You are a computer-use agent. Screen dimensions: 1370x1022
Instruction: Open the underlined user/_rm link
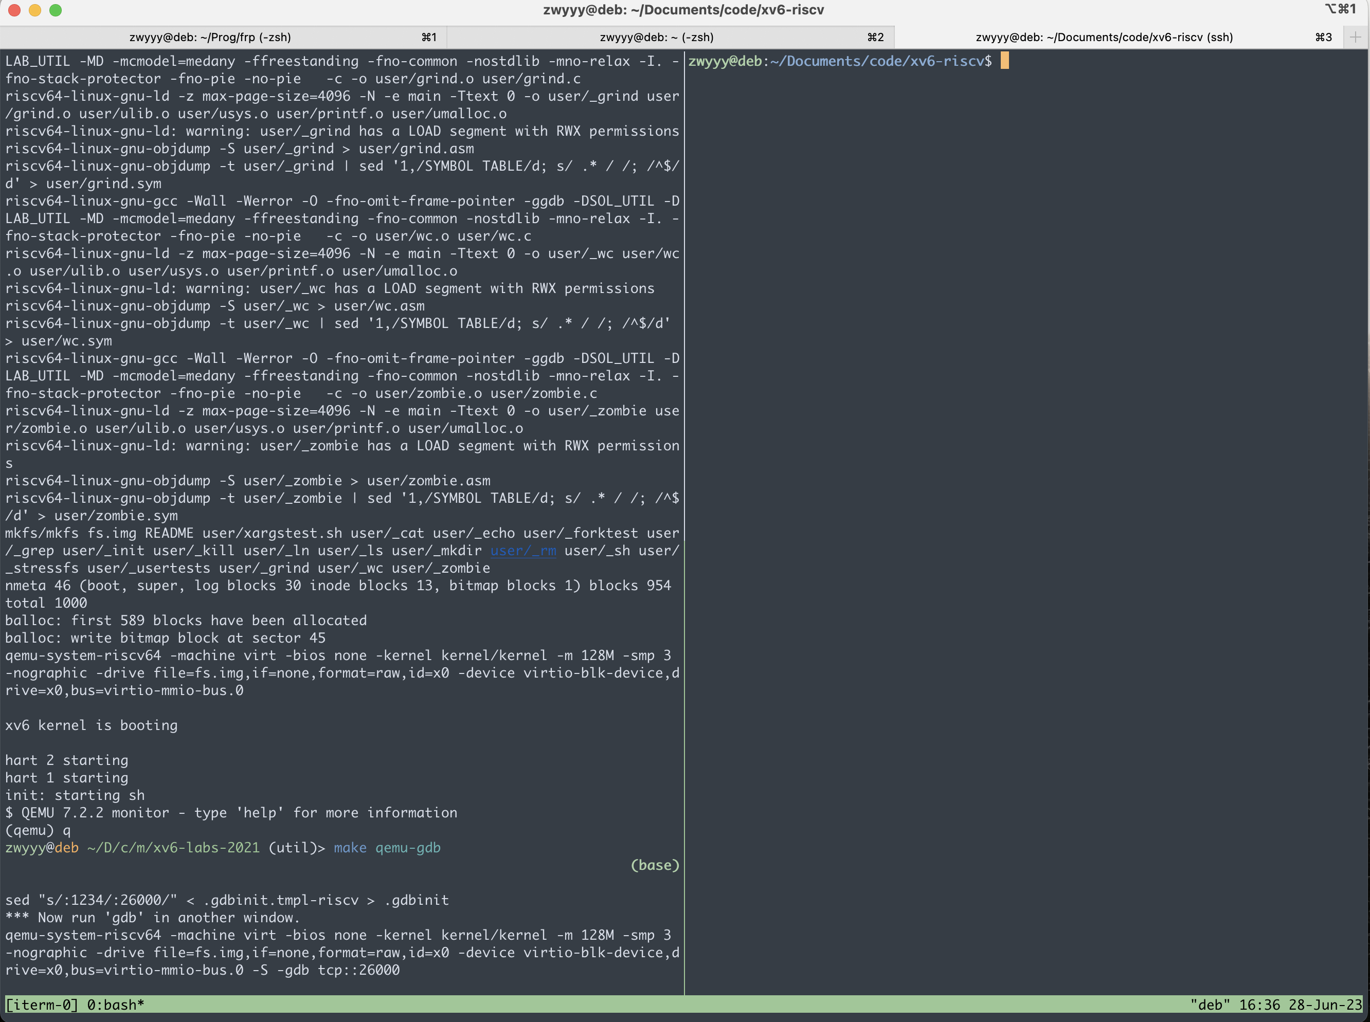click(x=523, y=551)
